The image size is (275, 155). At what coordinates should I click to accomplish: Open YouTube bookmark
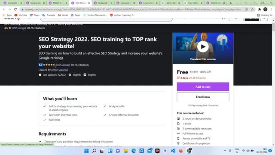21,15
